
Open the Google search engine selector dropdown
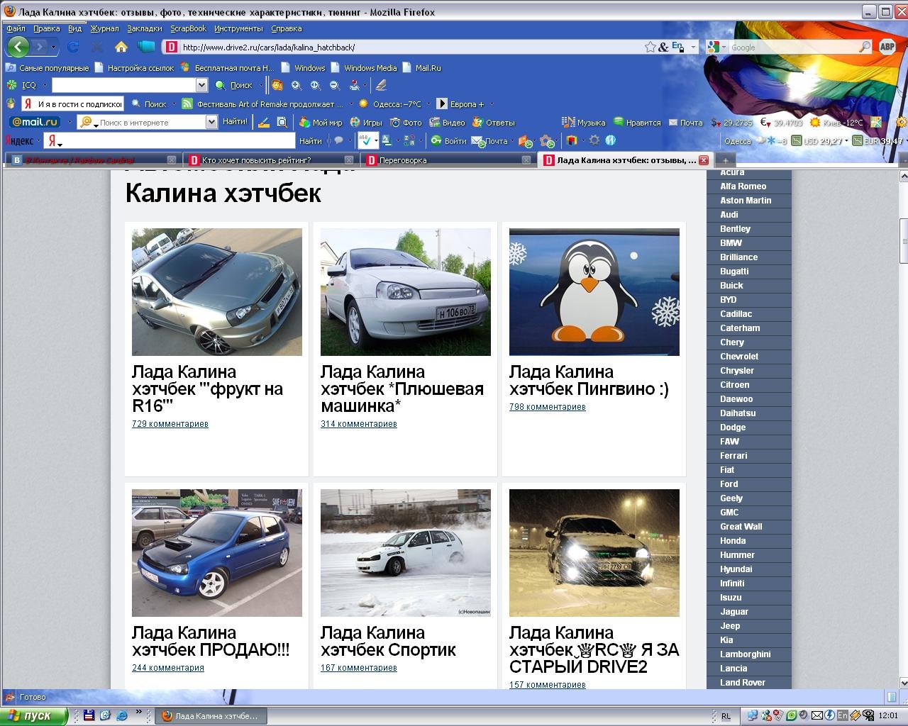point(724,47)
